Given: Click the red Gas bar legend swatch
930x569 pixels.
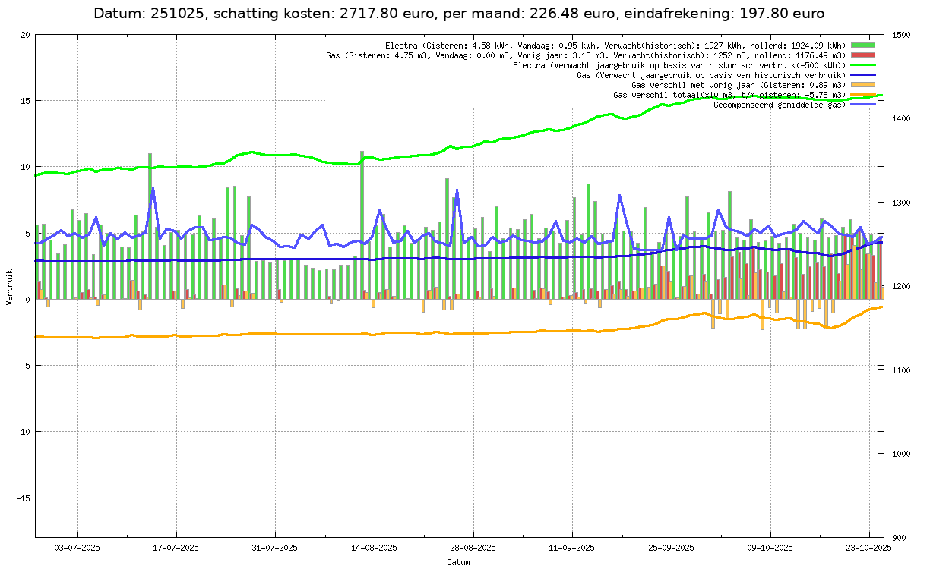Looking at the screenshot, I should 863,55.
